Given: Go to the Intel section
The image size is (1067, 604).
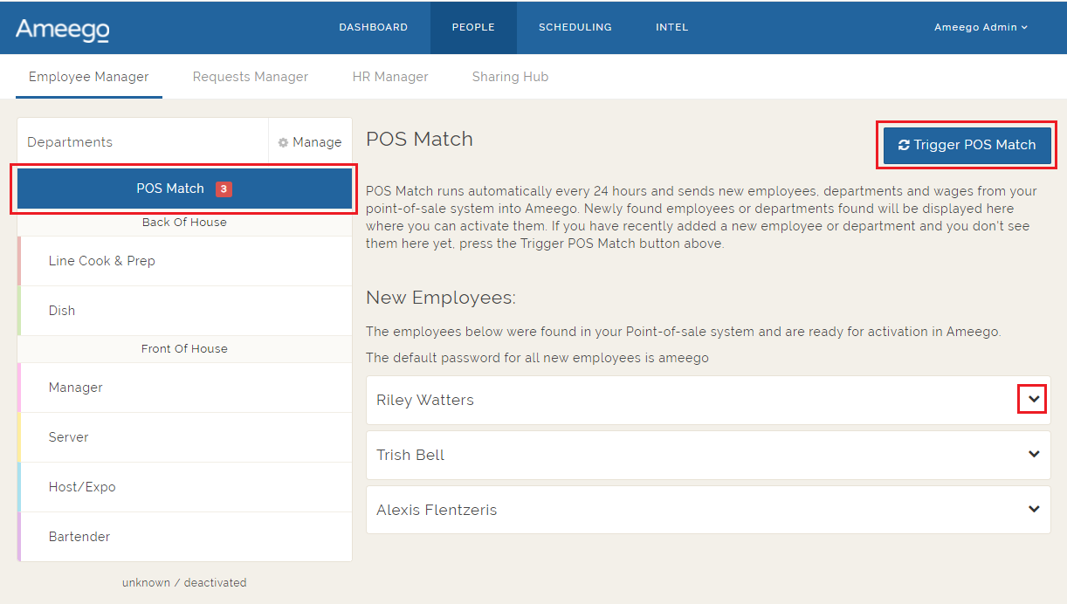Looking at the screenshot, I should [x=672, y=27].
